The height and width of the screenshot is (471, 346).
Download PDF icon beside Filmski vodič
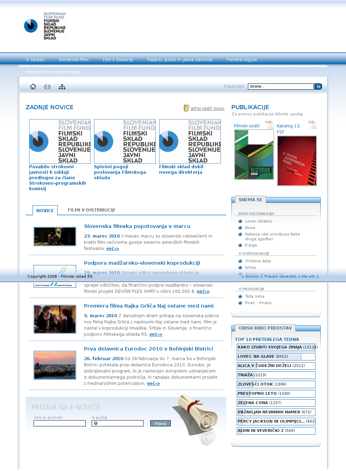pyautogui.click(x=270, y=125)
